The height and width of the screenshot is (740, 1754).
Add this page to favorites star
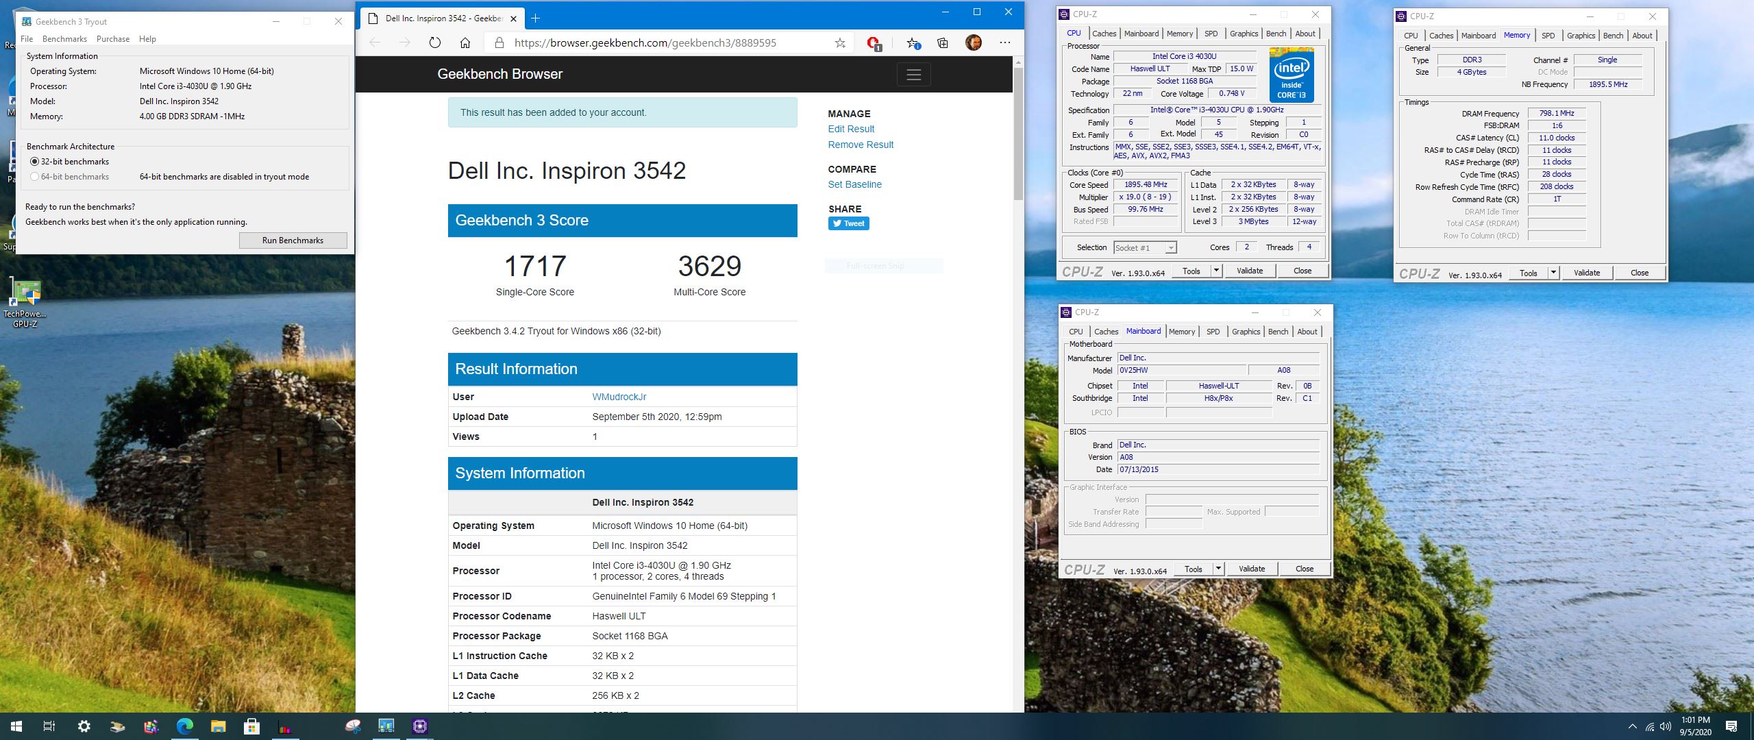pyautogui.click(x=840, y=42)
